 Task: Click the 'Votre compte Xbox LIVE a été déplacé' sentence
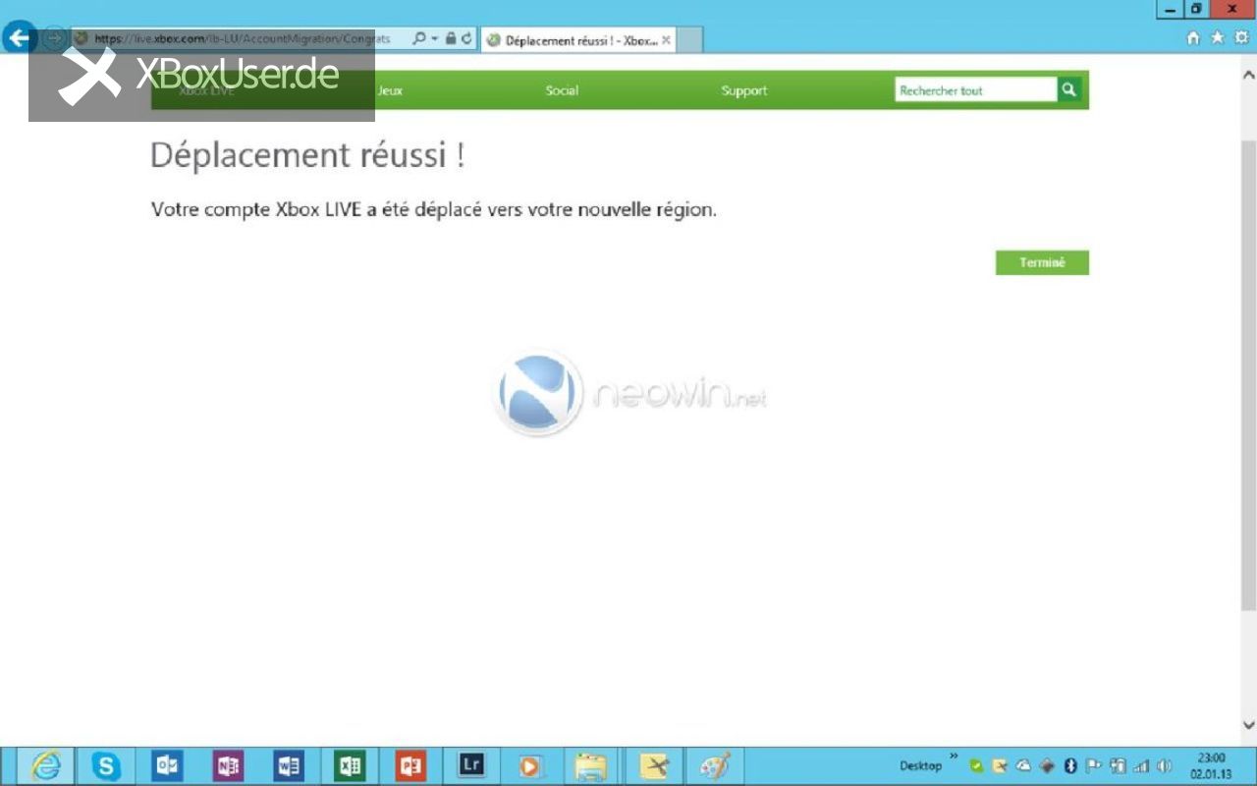tap(434, 210)
